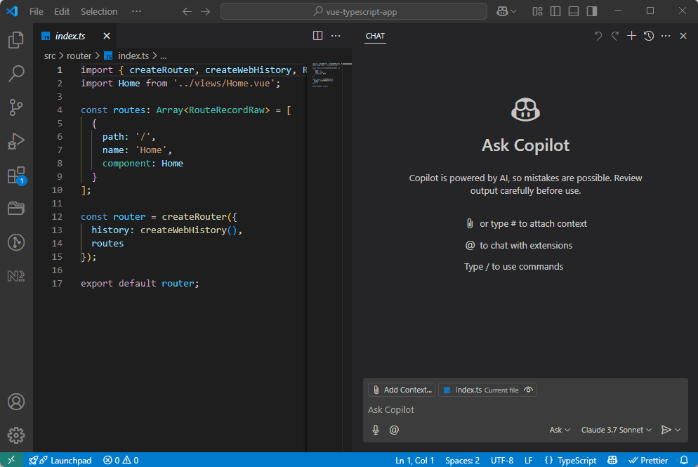The height and width of the screenshot is (467, 698).
Task: Open the Explorer view in activity bar
Action: tap(16, 40)
